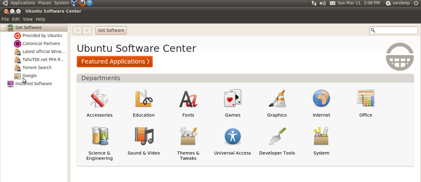
Task: Click the date and time clock
Action: [359, 3]
